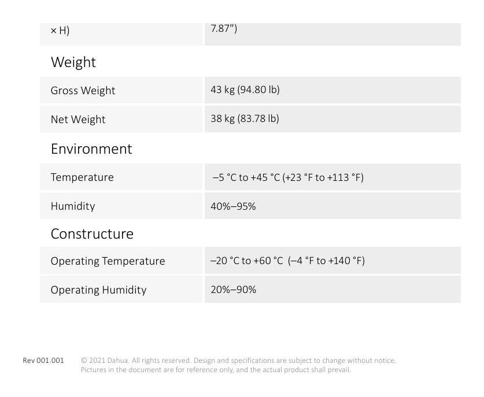Click the 20%–90% operating humidity value

[x=234, y=290]
